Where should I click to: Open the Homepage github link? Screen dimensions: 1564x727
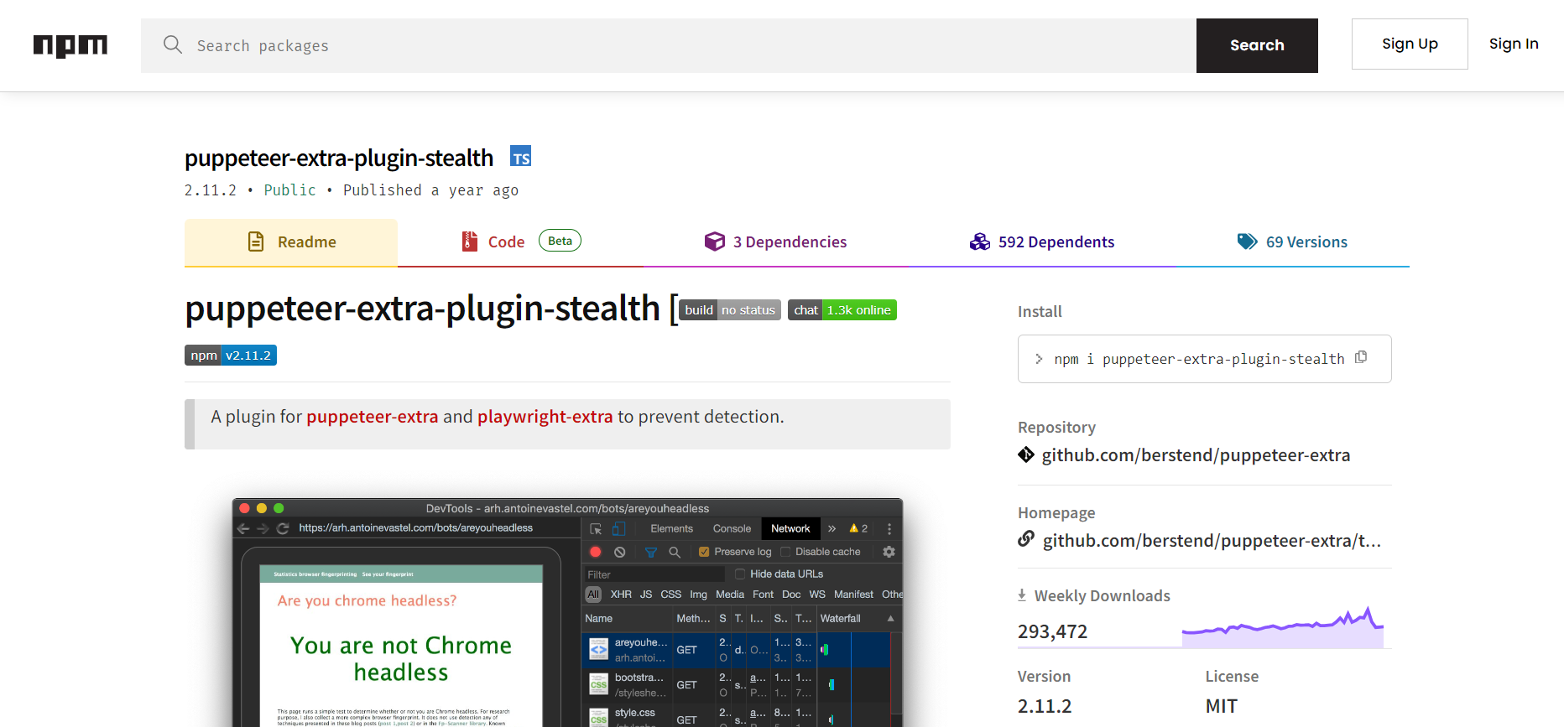pyautogui.click(x=1212, y=541)
